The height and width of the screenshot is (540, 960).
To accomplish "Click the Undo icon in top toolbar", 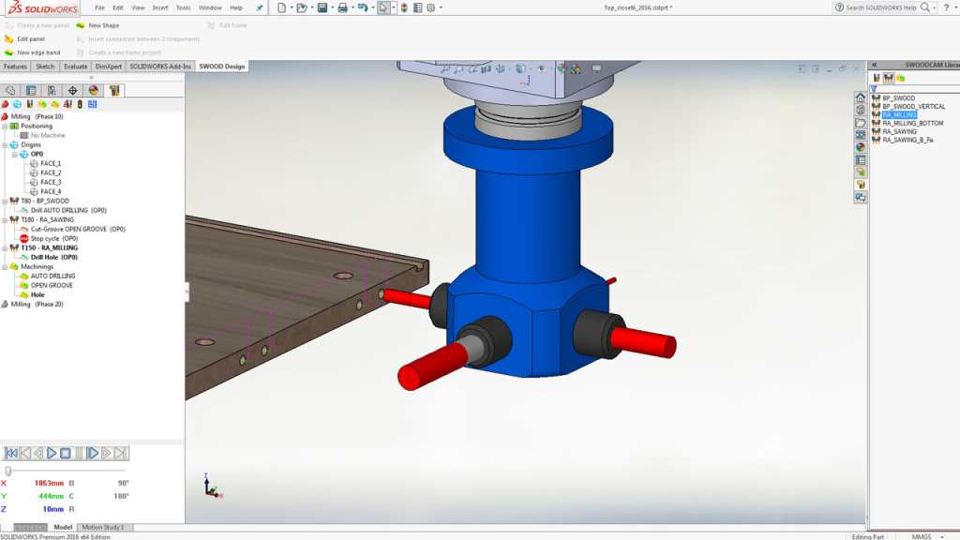I will pyautogui.click(x=363, y=7).
